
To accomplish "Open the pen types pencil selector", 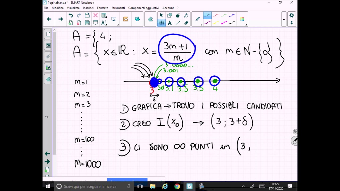I will (198, 19).
